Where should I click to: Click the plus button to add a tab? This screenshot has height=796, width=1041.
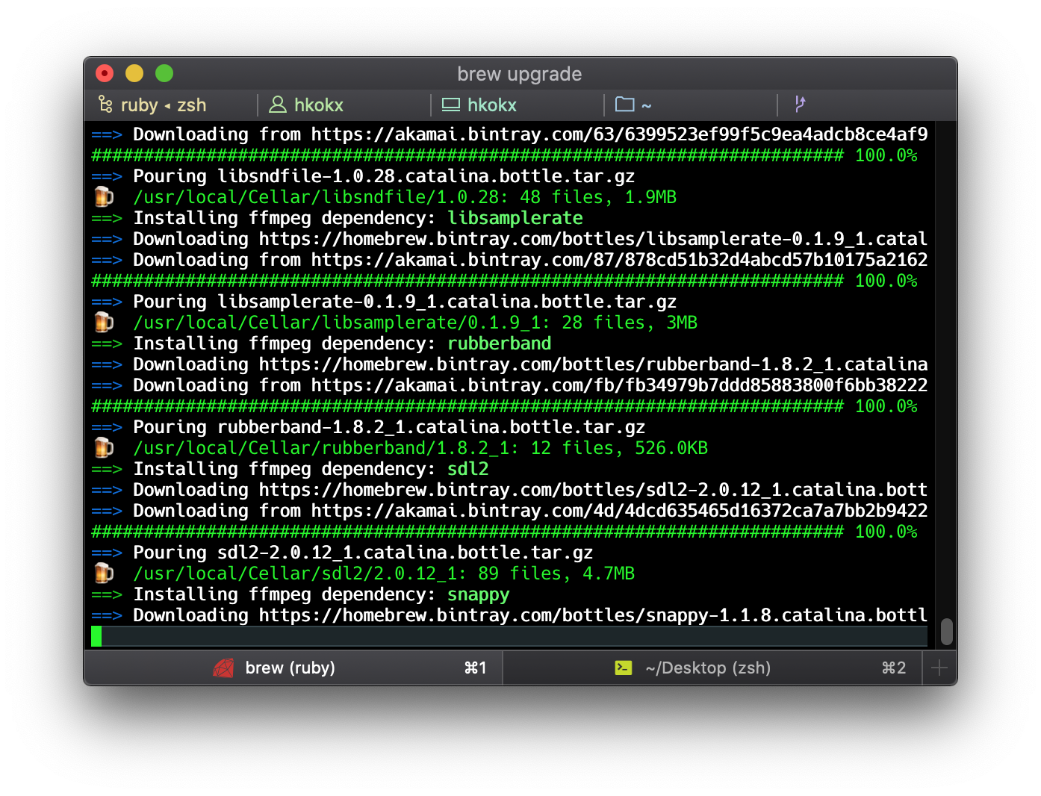[939, 668]
